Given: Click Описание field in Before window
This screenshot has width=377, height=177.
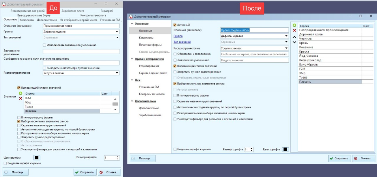Looking at the screenshot, I should [81, 26].
